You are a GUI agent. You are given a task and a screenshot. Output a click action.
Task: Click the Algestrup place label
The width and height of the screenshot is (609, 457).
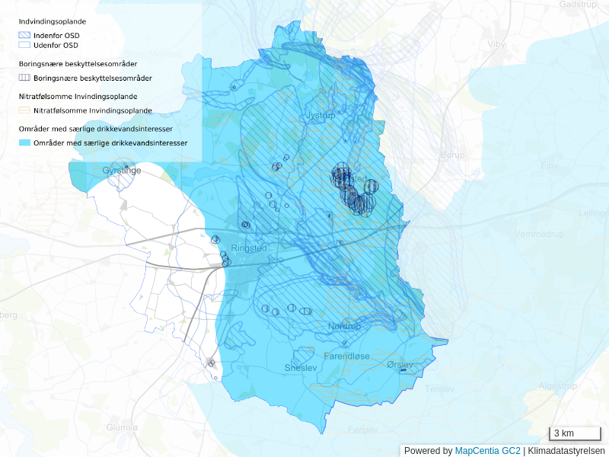(x=557, y=386)
